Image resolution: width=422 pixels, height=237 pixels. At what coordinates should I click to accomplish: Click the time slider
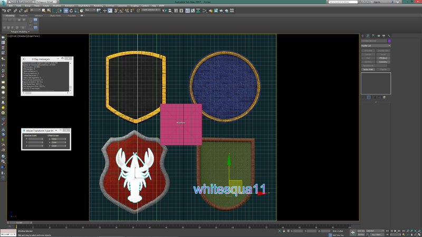(x=20, y=223)
